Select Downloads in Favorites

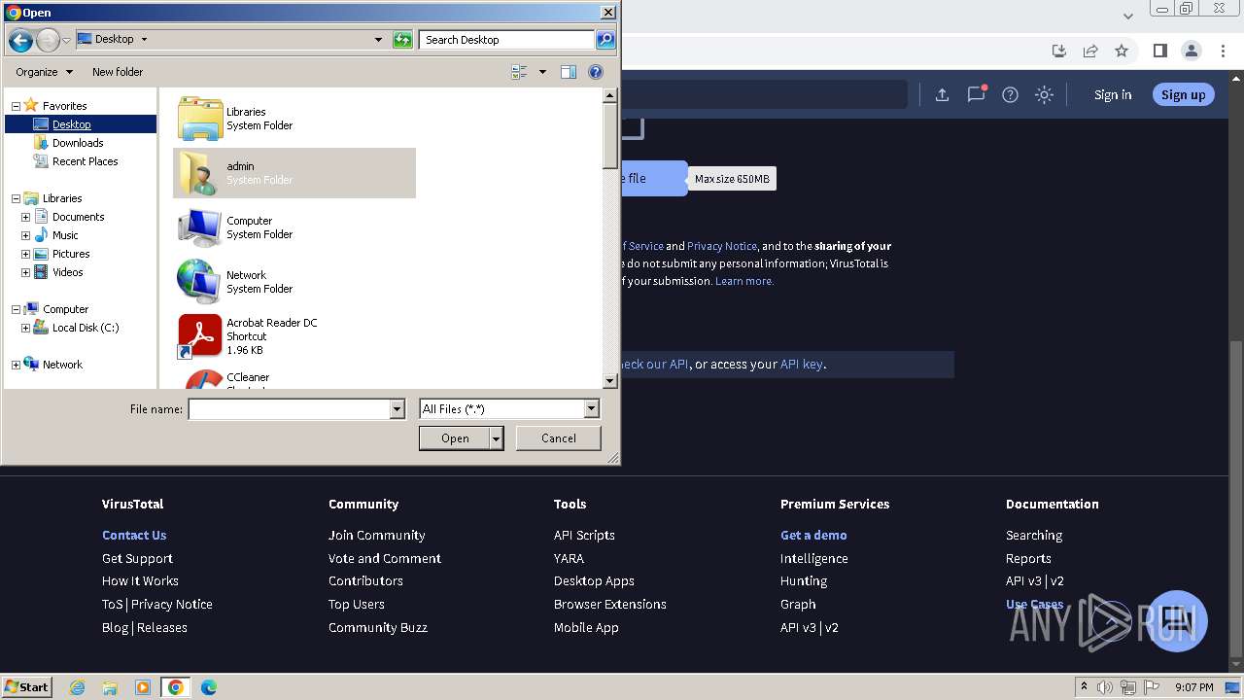(x=78, y=143)
